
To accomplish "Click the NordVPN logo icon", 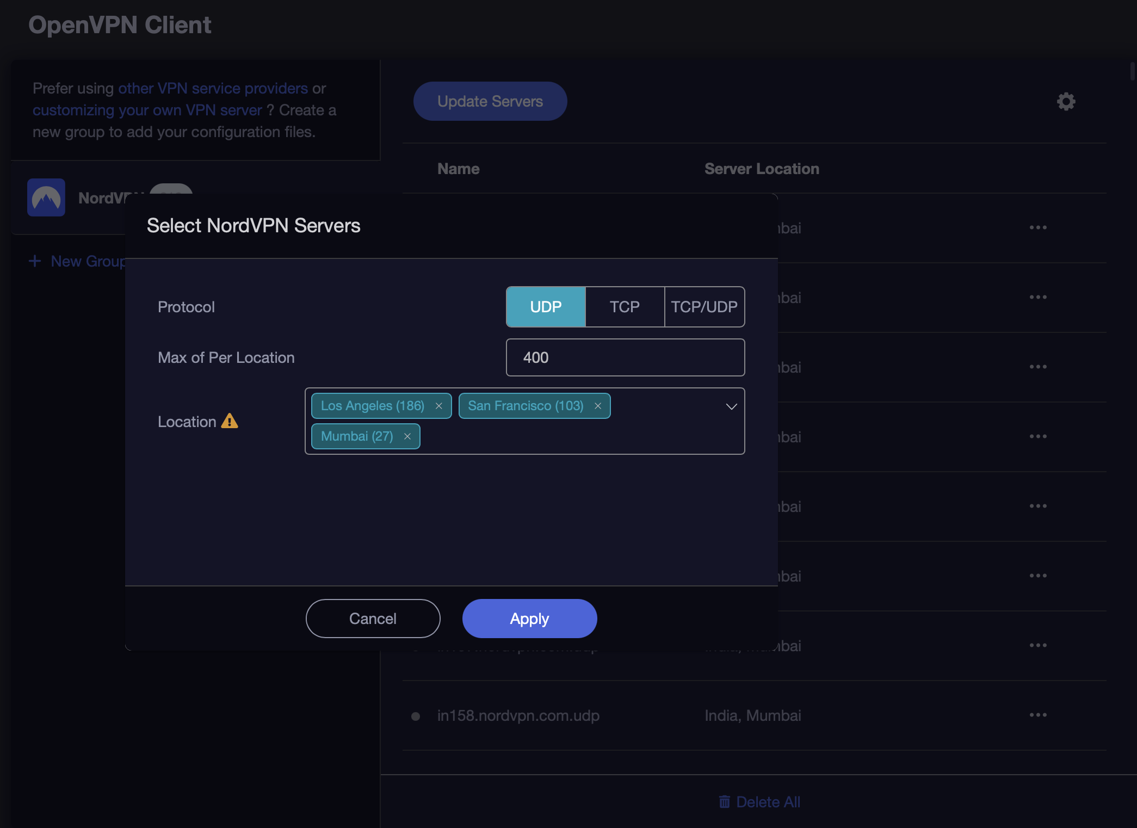I will click(x=46, y=197).
